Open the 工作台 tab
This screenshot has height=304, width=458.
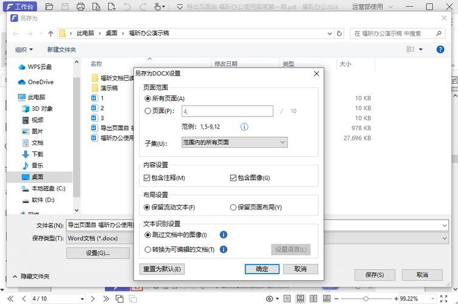(20, 7)
